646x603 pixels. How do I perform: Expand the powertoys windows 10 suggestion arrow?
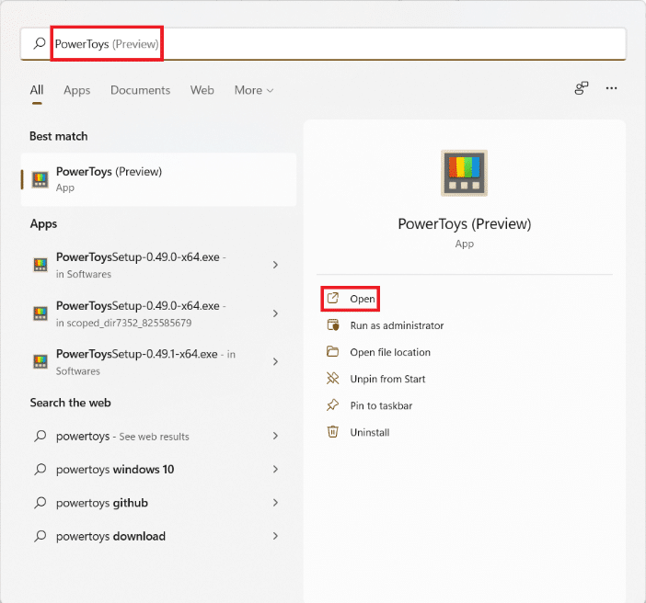(275, 470)
